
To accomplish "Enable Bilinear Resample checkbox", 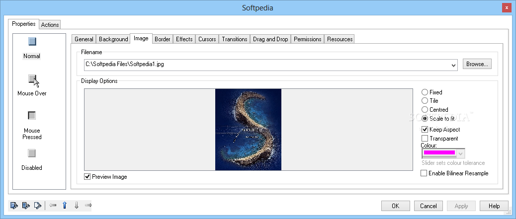I will tap(424, 173).
